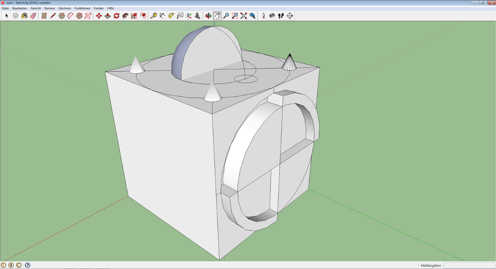Activate the Line pencil tool

[x=53, y=16]
